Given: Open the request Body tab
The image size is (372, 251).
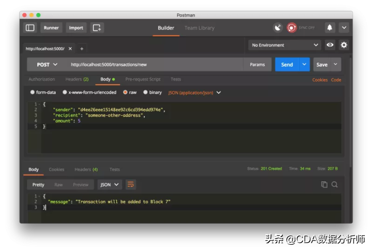Looking at the screenshot, I should click(x=107, y=79).
